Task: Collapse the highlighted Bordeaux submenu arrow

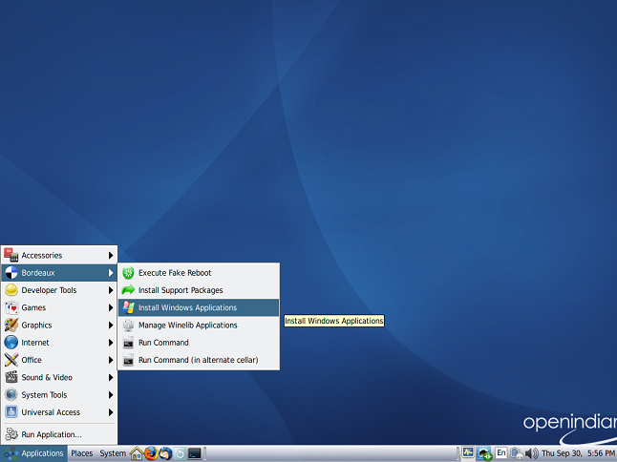Action: click(x=111, y=272)
